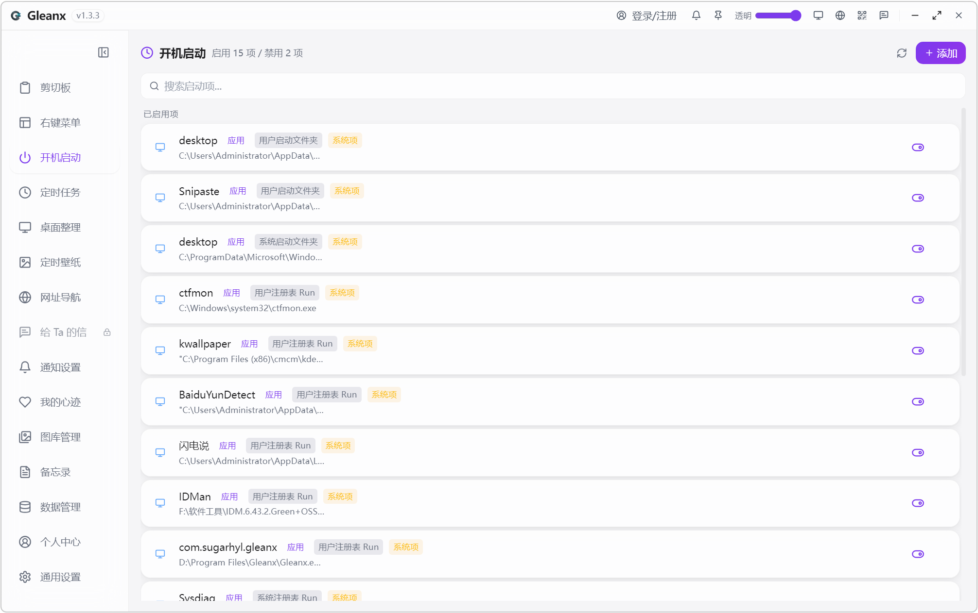Click the 搜索启动项 search field
978x613 pixels.
click(x=553, y=86)
